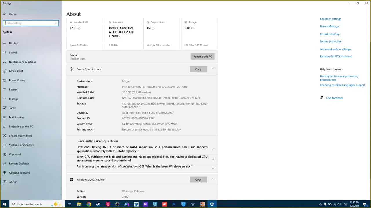Click the Rename this PC button
371x208 pixels.
(203, 57)
